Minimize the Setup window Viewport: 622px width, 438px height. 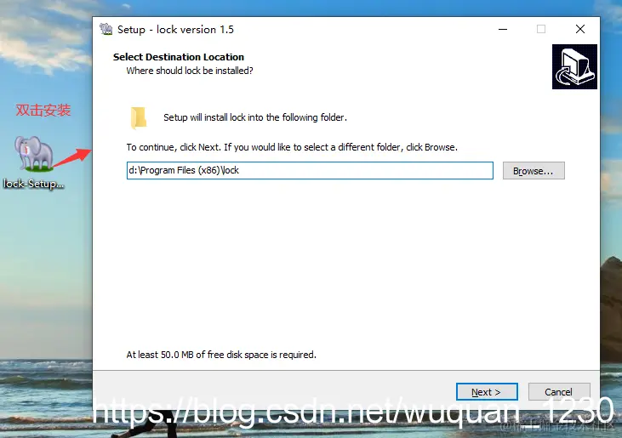point(503,29)
